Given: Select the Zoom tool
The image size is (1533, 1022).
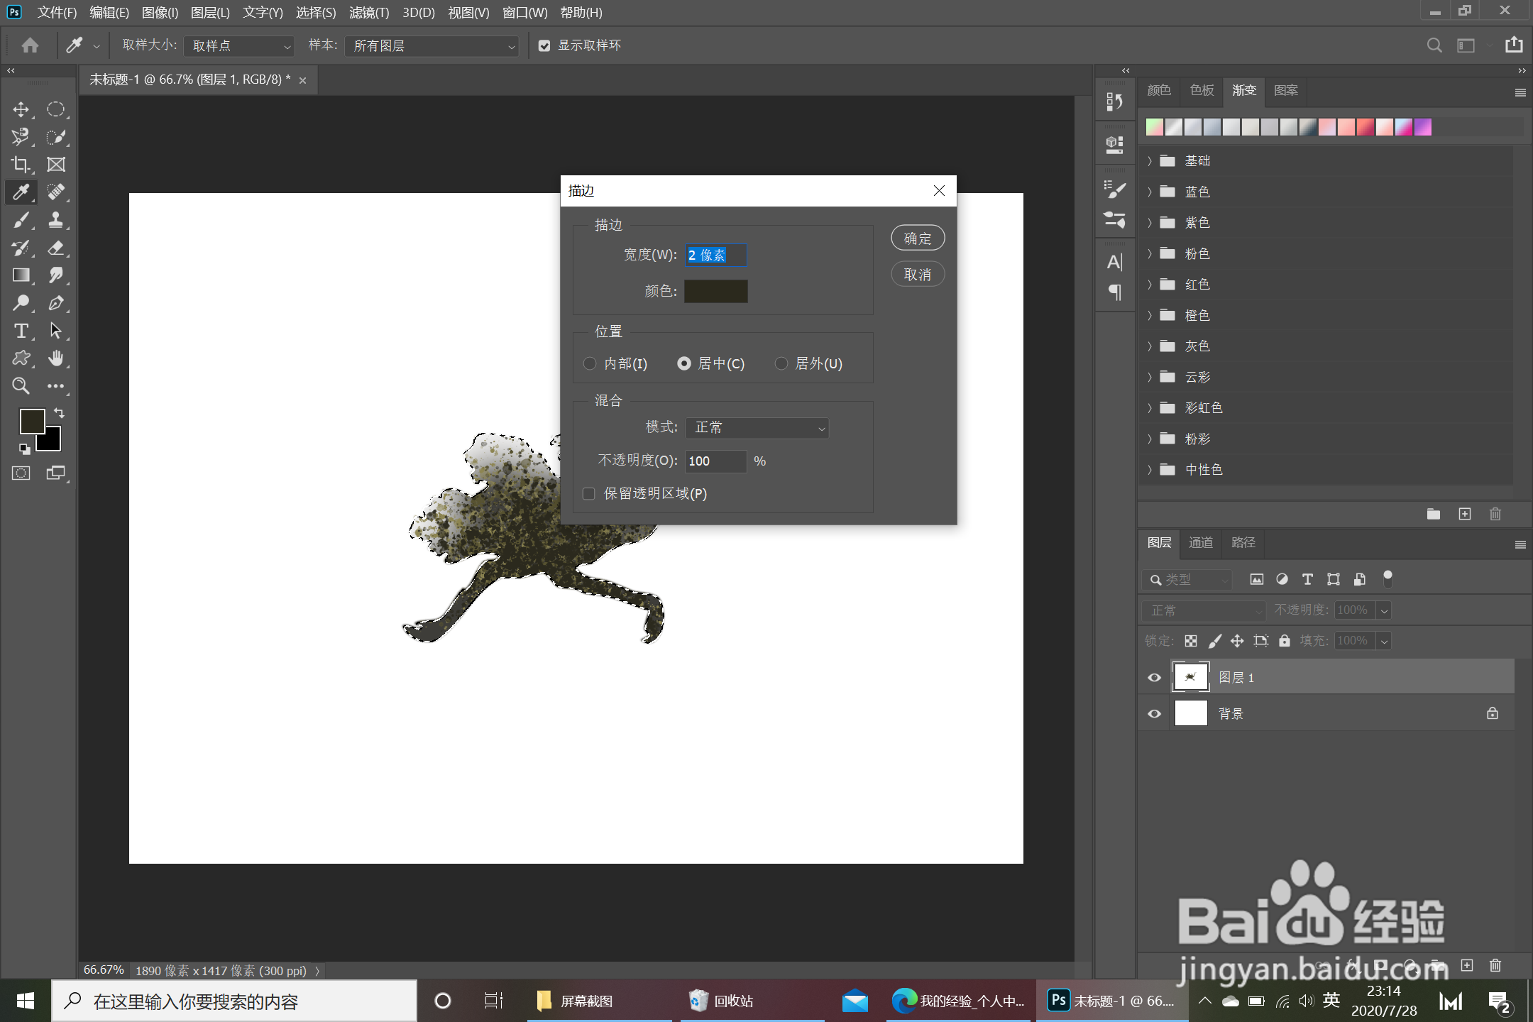Looking at the screenshot, I should tap(21, 386).
